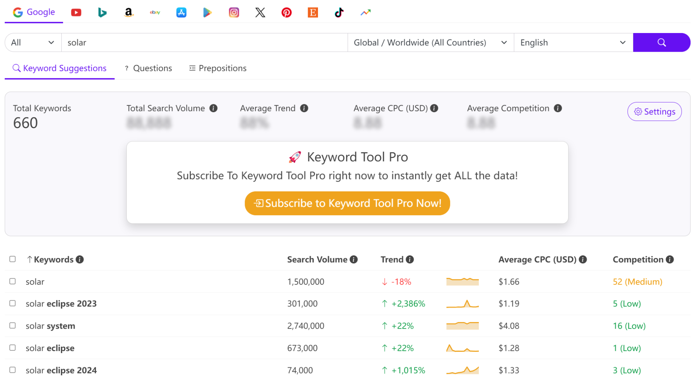This screenshot has height=379, width=698.
Task: Click the +1,015% trend value
Action: pyautogui.click(x=408, y=370)
